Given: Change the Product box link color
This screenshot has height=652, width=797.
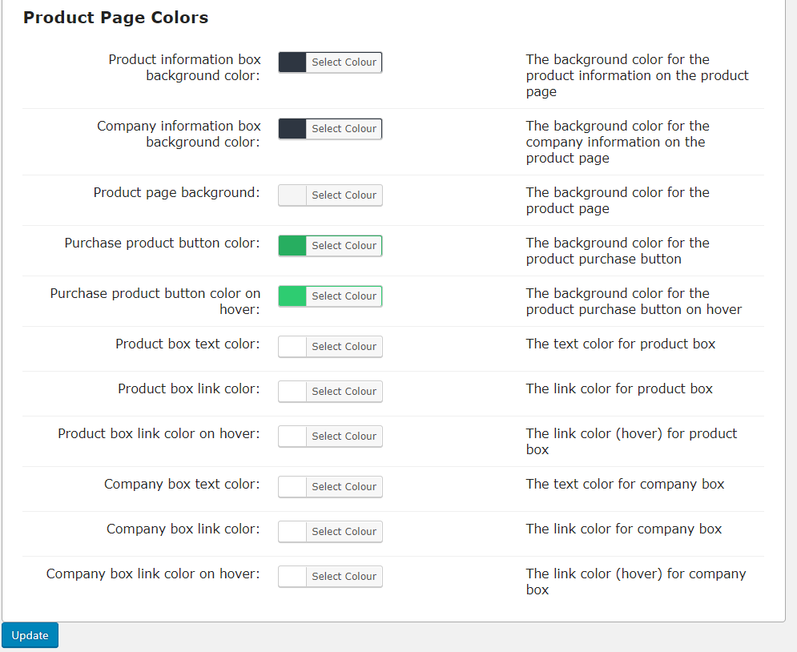Looking at the screenshot, I should pyautogui.click(x=344, y=392).
